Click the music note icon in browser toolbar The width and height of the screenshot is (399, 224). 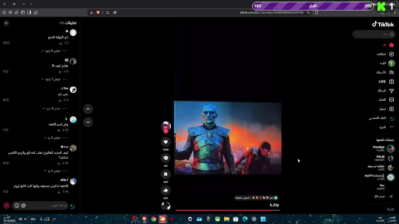point(35,12)
